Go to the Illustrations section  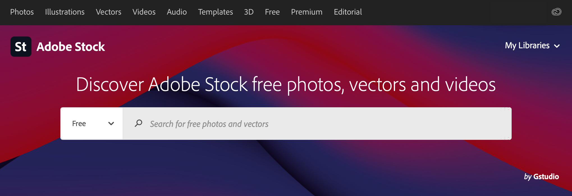(65, 12)
